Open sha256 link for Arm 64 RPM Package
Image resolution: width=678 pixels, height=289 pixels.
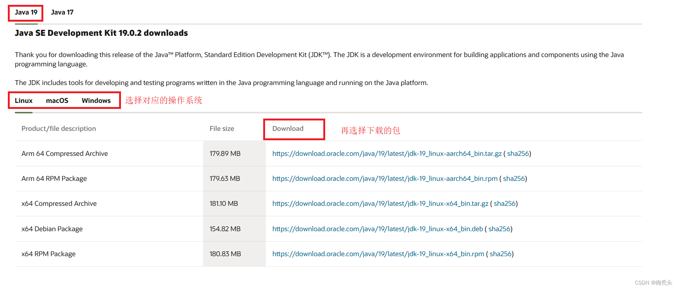coord(514,179)
